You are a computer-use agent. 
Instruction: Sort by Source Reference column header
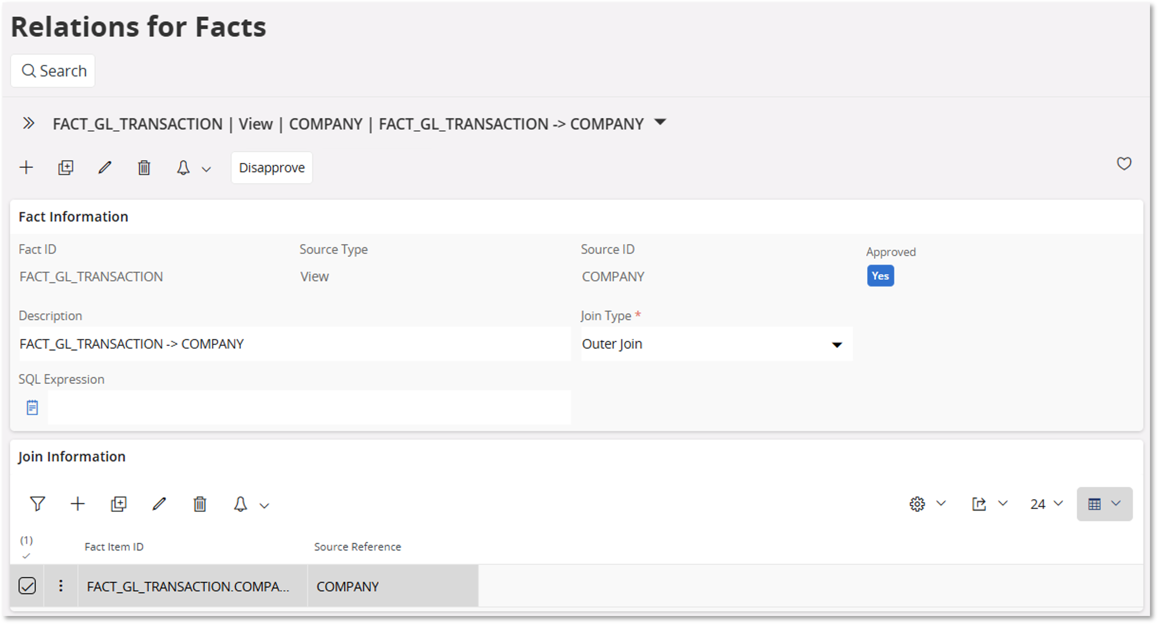pyautogui.click(x=357, y=547)
